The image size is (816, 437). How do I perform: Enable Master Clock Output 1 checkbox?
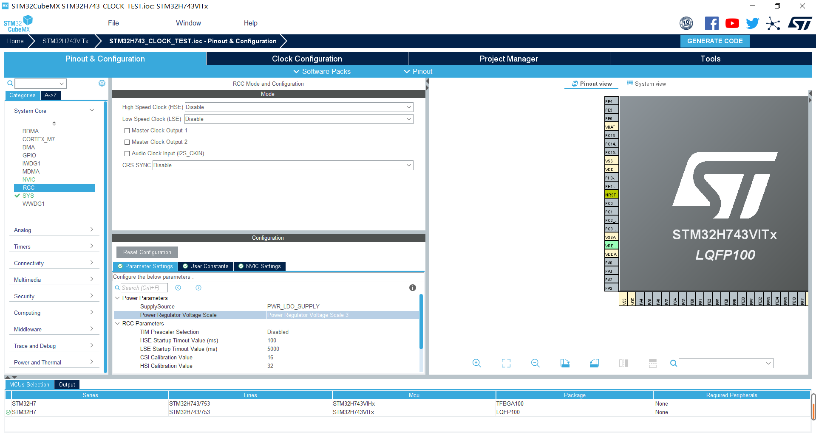click(x=127, y=131)
